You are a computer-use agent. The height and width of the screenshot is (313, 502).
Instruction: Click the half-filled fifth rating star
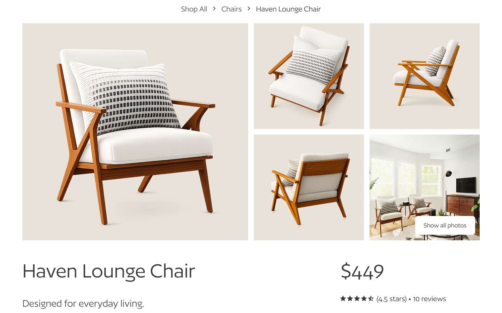click(371, 298)
